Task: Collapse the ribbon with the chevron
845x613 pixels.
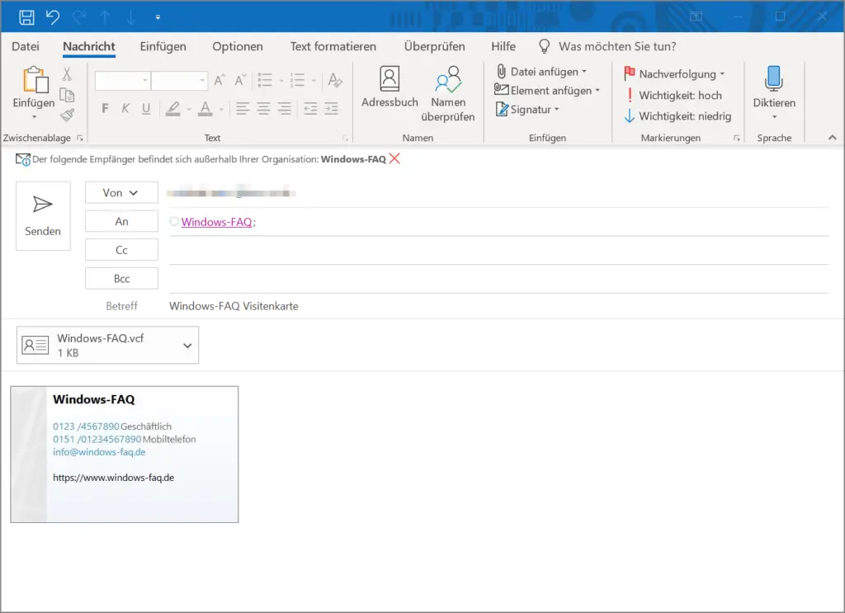Action: [832, 138]
